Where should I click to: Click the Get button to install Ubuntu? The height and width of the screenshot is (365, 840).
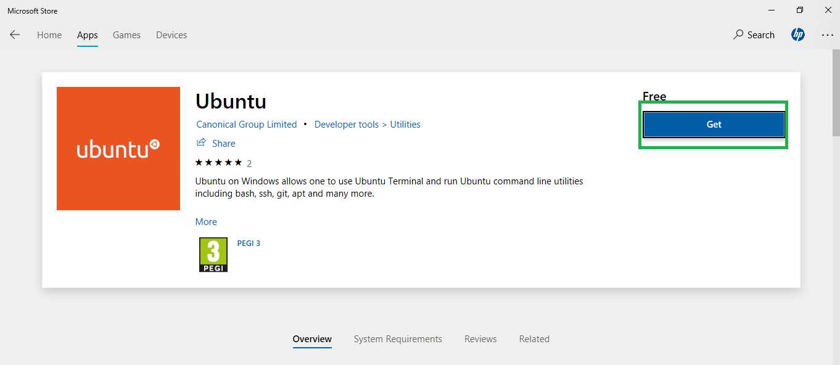[714, 125]
